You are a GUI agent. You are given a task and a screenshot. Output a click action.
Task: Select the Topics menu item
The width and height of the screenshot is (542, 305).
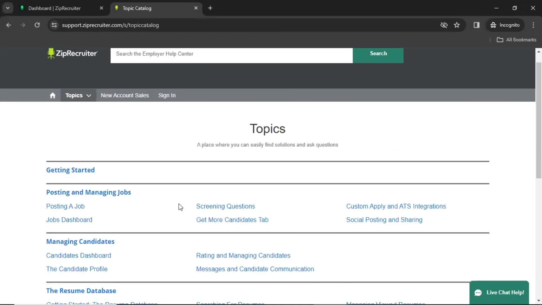point(74,95)
